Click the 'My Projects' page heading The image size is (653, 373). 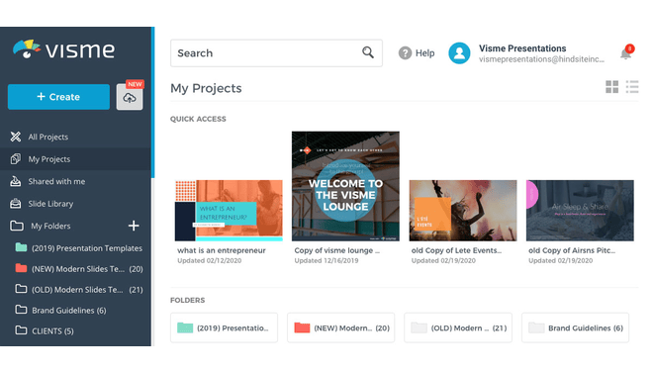coord(206,89)
